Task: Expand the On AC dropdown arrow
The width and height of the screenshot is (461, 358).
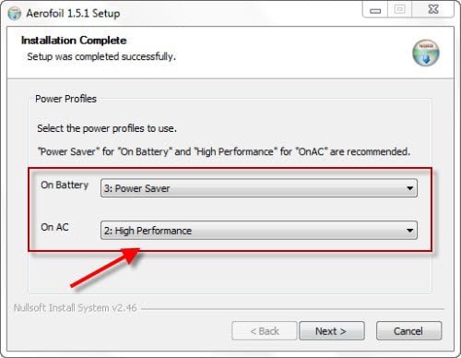Action: [x=409, y=231]
